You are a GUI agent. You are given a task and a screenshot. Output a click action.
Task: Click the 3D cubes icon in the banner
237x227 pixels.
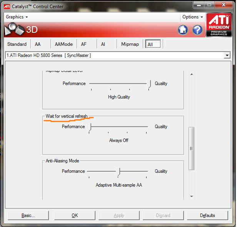14,30
